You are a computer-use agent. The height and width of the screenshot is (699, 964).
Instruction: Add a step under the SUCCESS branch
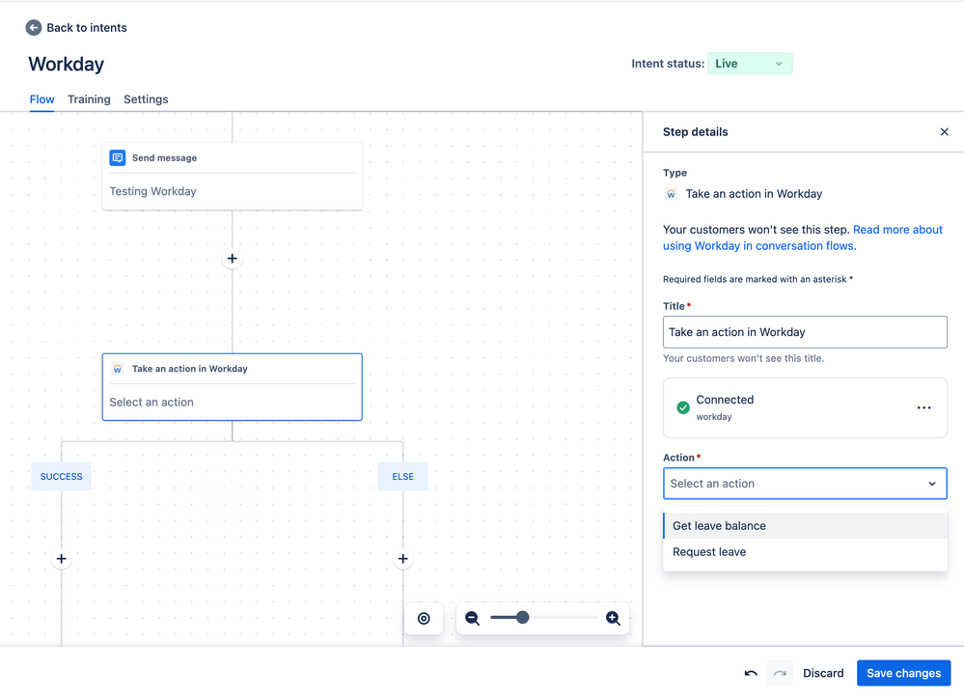click(x=62, y=559)
